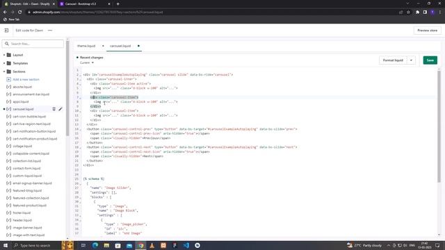The width and height of the screenshot is (445, 250).
Task: Open the Chrome profile avatar
Action: click(432, 12)
